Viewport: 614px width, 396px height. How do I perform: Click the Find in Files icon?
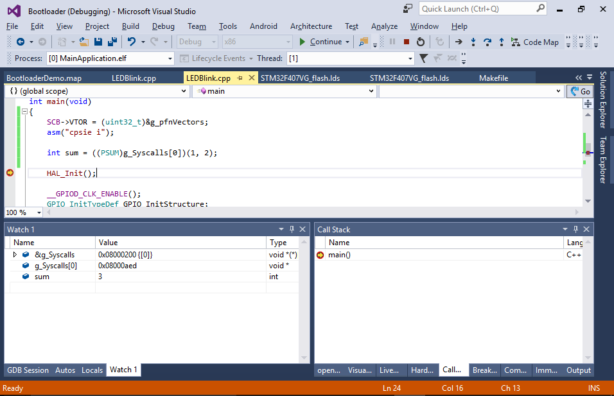coord(364,42)
